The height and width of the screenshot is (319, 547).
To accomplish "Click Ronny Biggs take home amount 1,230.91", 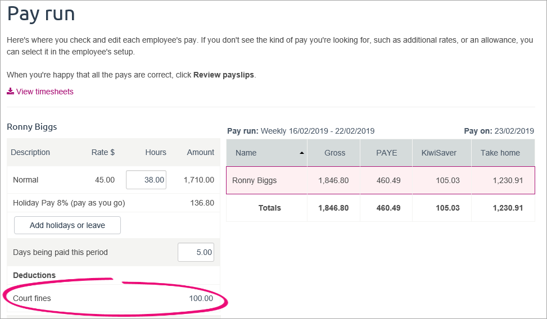I will [508, 180].
